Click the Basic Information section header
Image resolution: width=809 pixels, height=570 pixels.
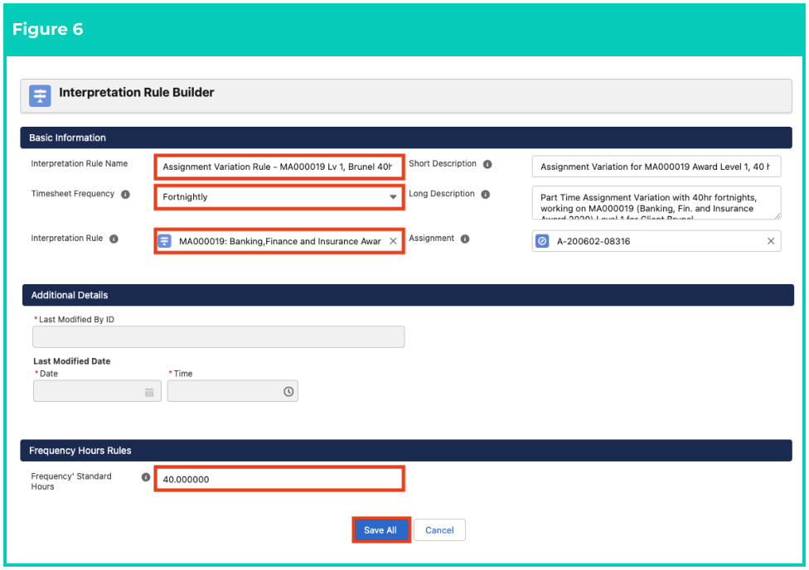[406, 138]
